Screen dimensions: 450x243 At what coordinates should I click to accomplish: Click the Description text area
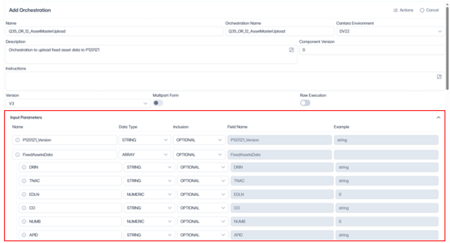click(x=151, y=55)
